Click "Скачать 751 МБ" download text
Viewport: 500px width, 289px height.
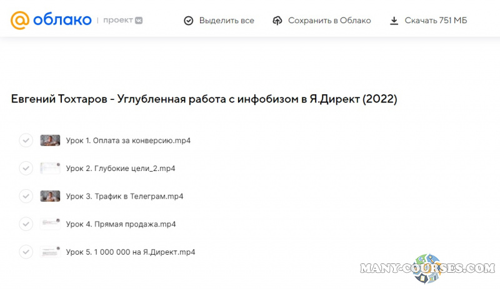436,21
